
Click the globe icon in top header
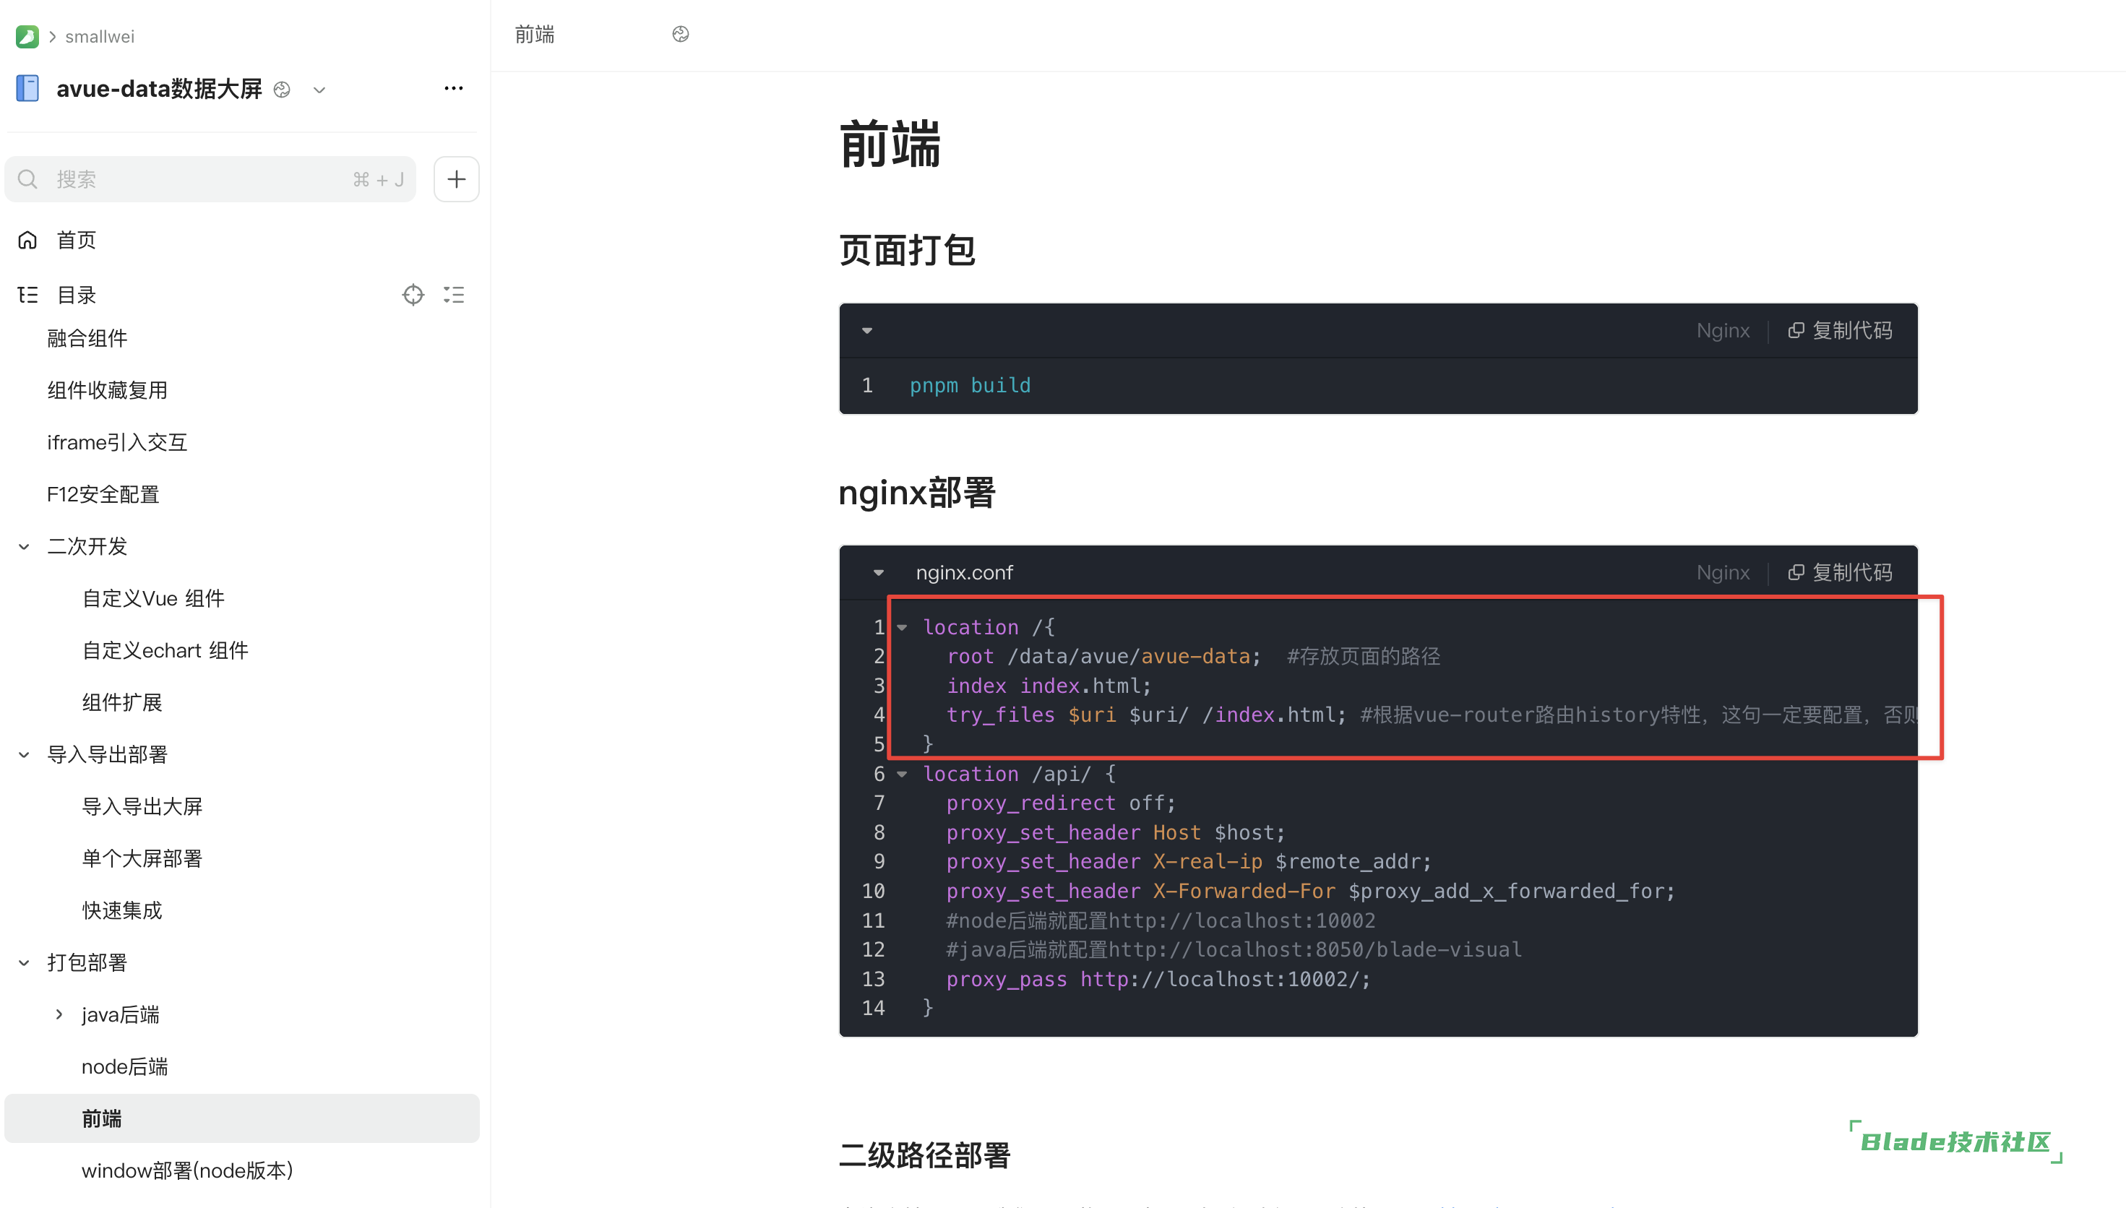click(x=681, y=34)
